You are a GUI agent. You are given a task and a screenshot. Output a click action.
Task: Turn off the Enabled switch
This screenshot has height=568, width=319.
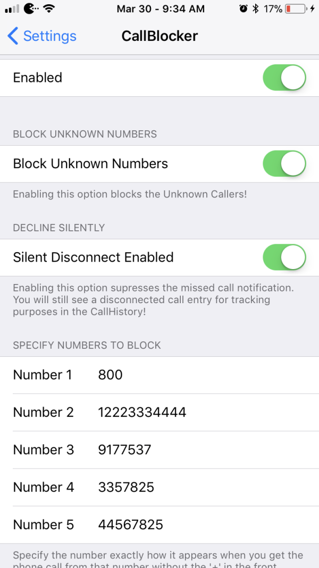(x=284, y=78)
